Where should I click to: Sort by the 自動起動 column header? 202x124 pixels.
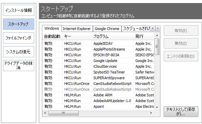tap(52, 36)
